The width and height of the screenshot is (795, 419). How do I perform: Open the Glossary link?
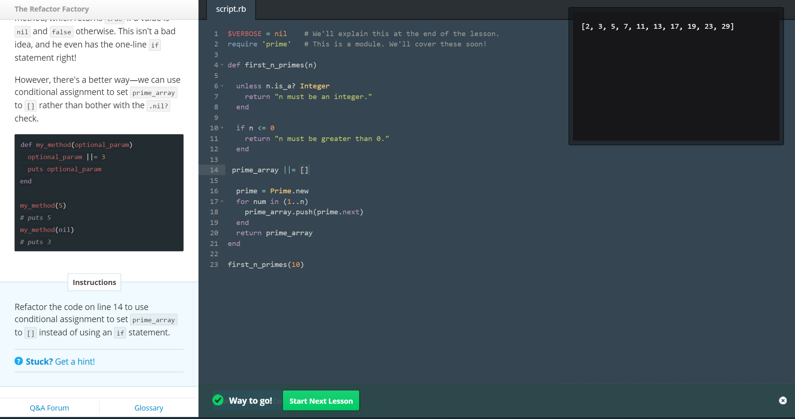[149, 408]
